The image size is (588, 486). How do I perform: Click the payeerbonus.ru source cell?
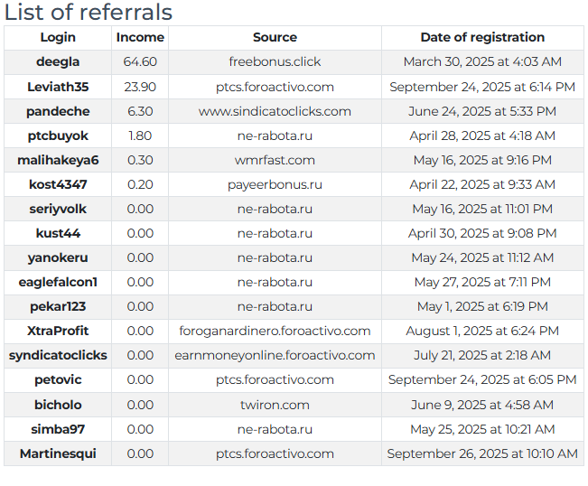coord(275,184)
